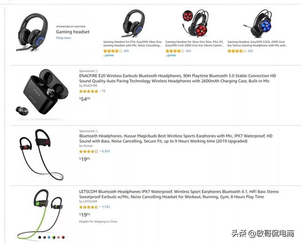The image size is (301, 244).
Task: Click the Sponsored info icon above ENACFIRE listing
Action: point(96,71)
